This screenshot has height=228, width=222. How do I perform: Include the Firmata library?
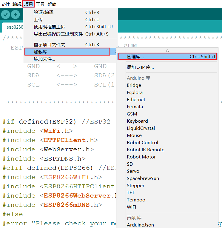tap(167, 107)
